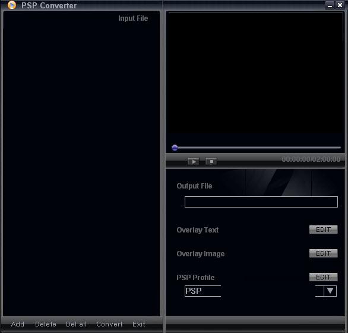Delete the selected input file
348x333 pixels.
pos(46,324)
